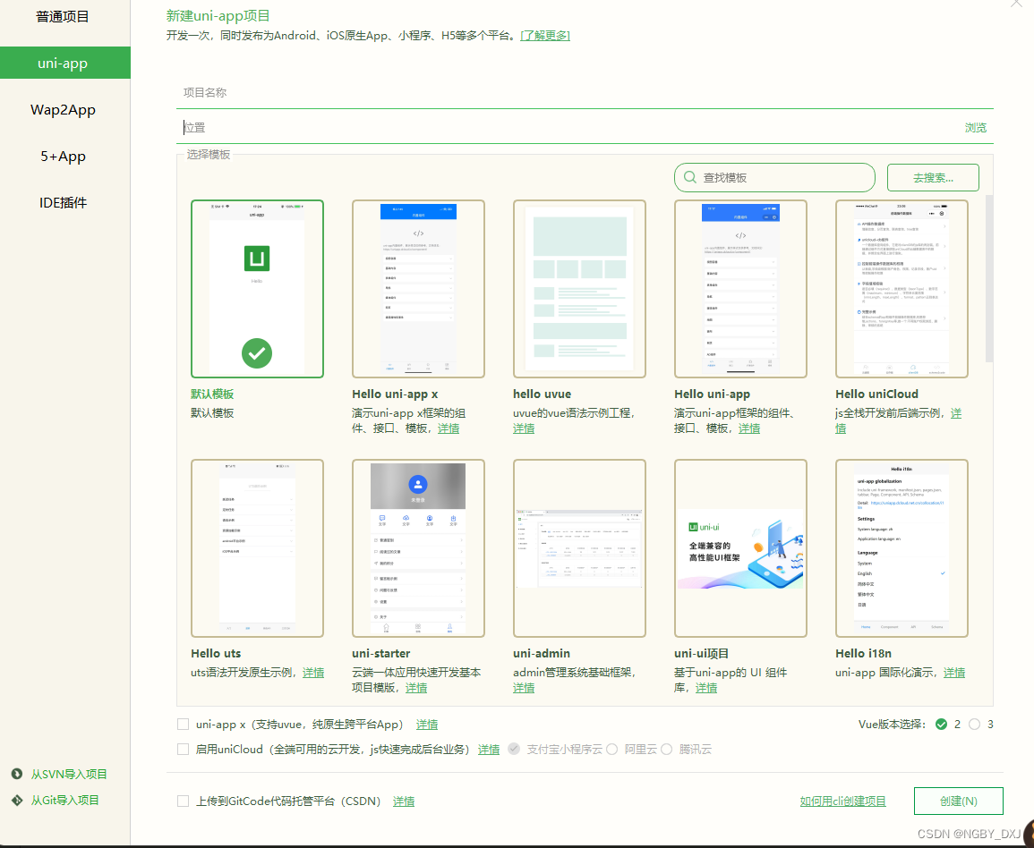Screen dimensions: 1034x848
Task: Select 支付宝小程序云 radio option
Action: [x=515, y=750]
